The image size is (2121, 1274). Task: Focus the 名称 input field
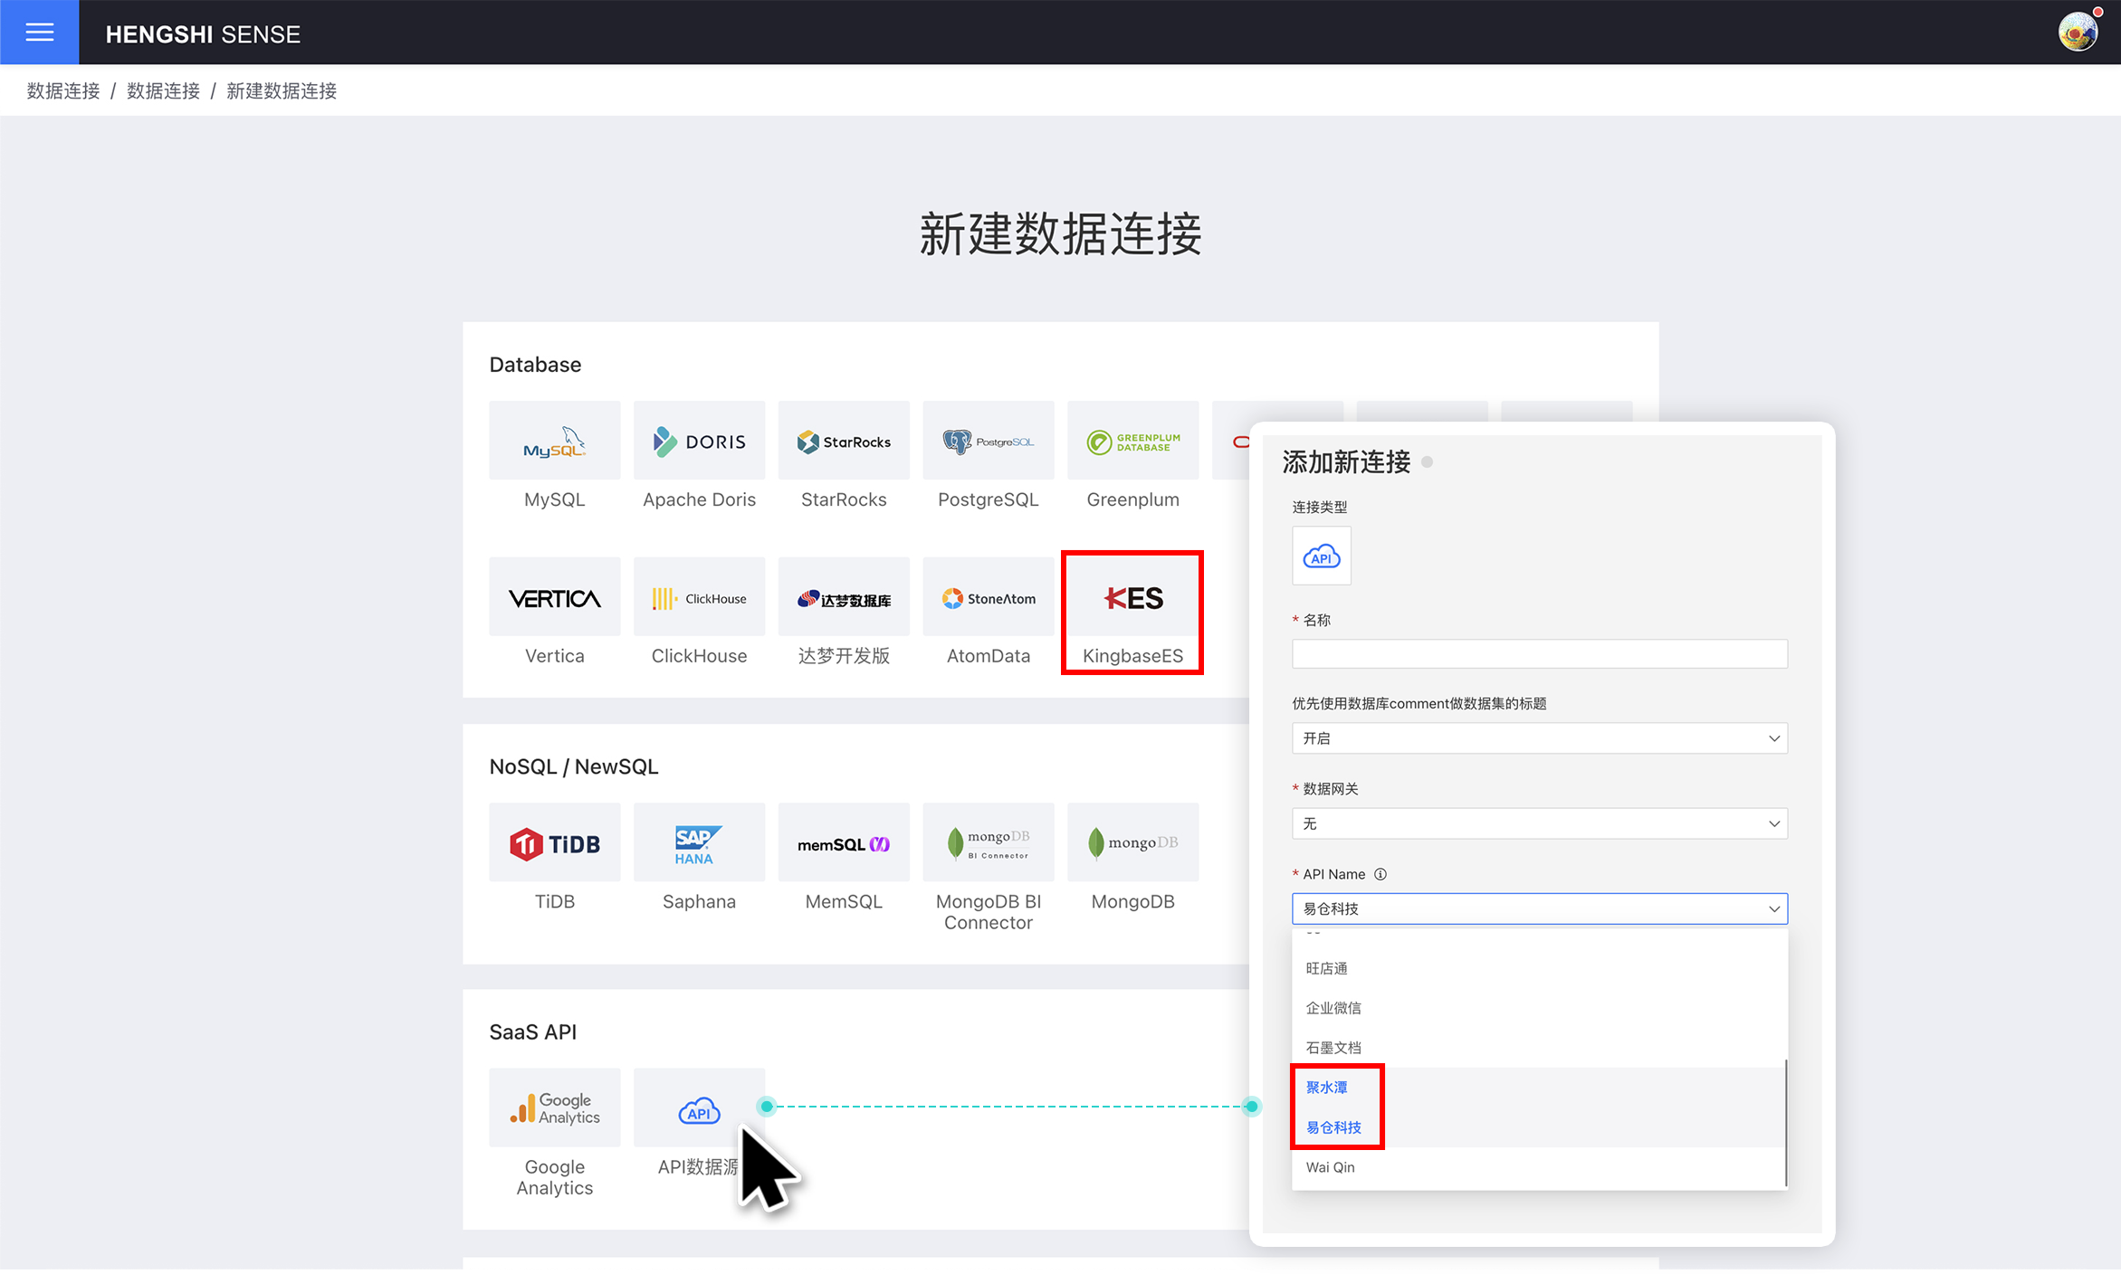click(x=1539, y=653)
